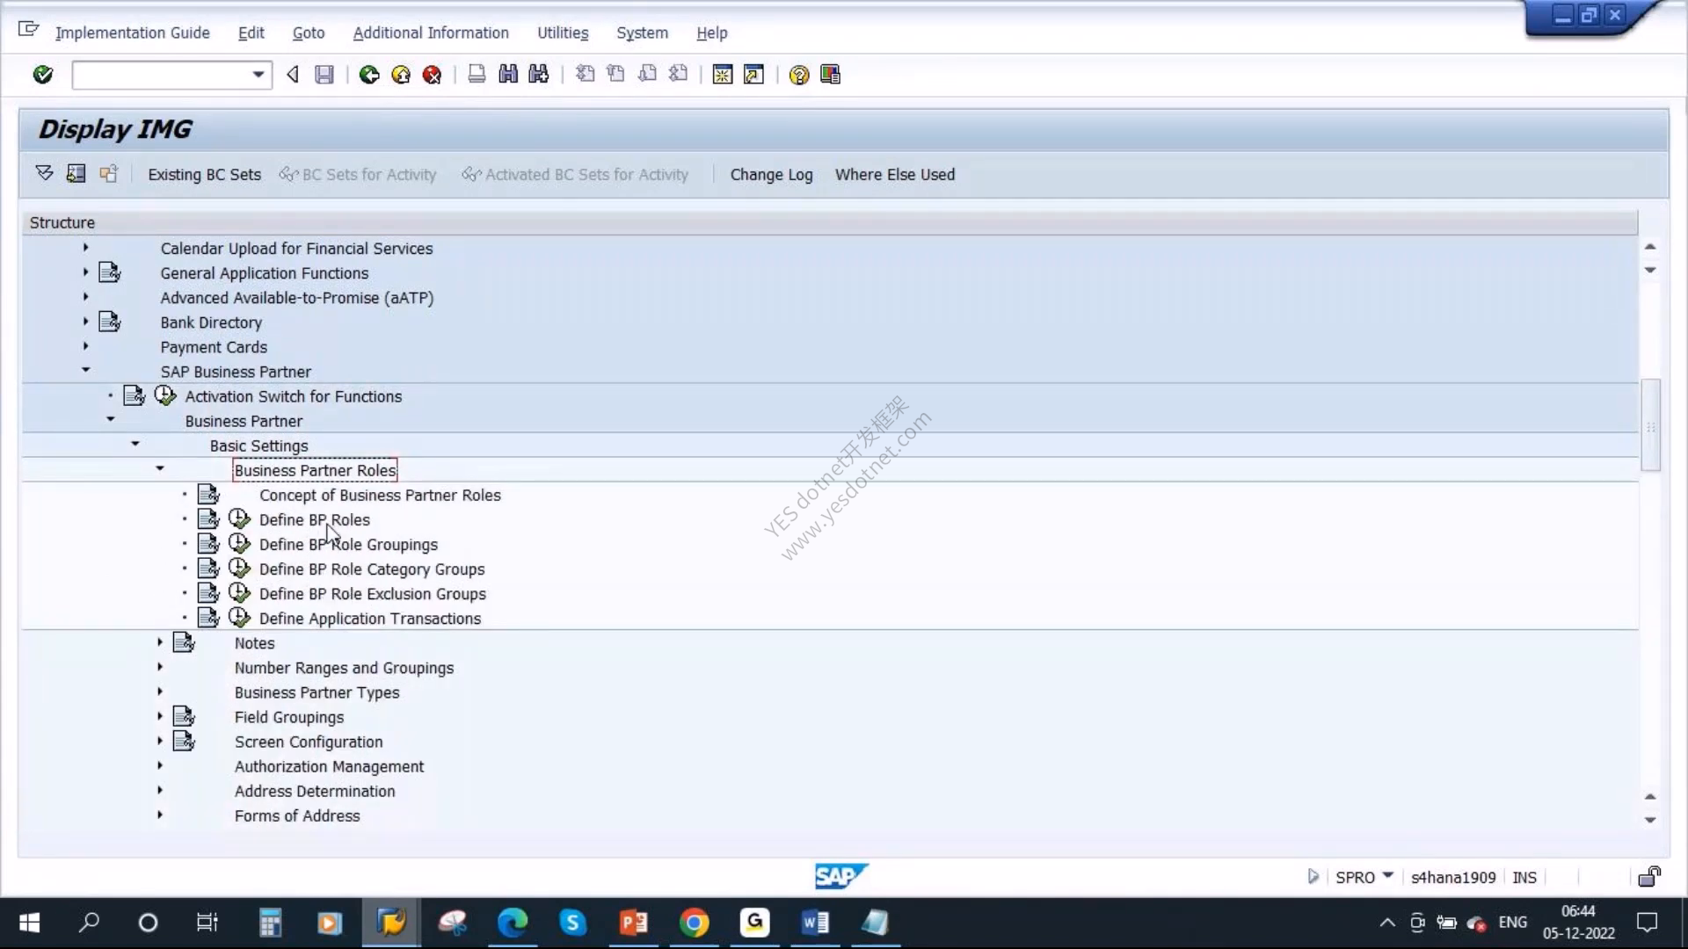Click the Windows Start button
This screenshot has width=1688, height=949.
coord(29,923)
